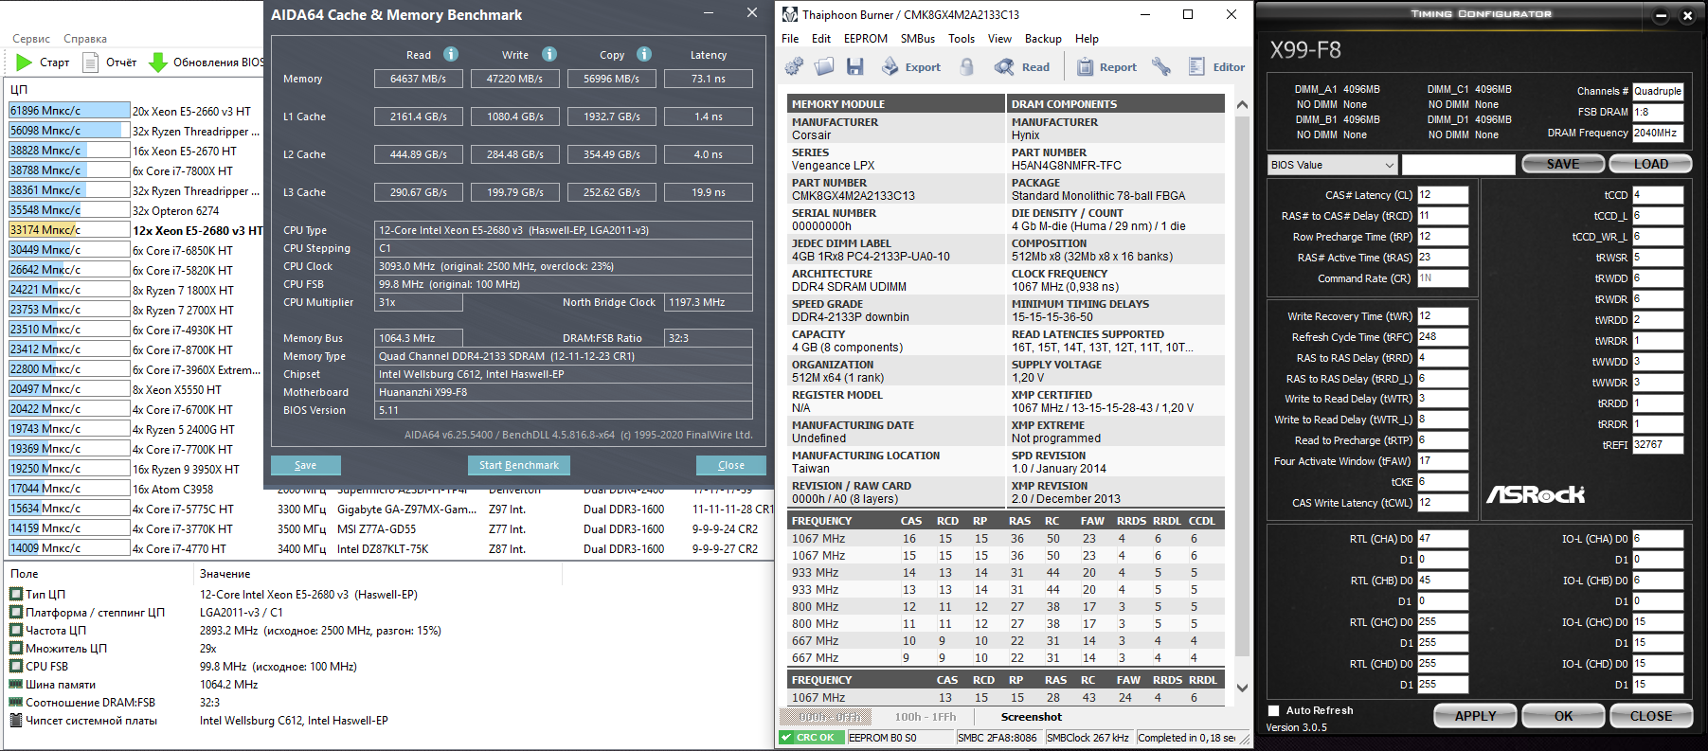This screenshot has width=1708, height=751.
Task: Click the highlighted 33174 Мпкс/с result bar
Action: (x=69, y=230)
